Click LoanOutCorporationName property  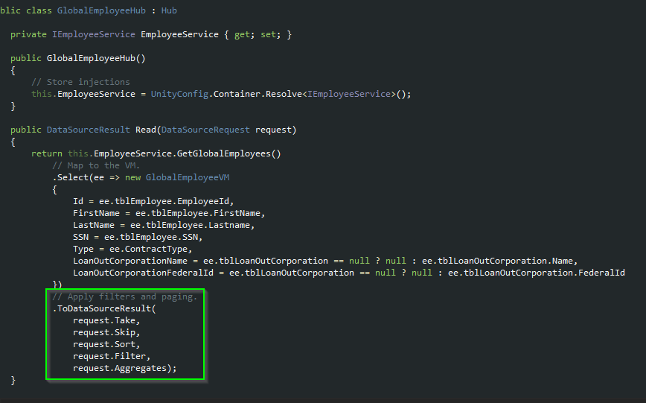(130, 261)
